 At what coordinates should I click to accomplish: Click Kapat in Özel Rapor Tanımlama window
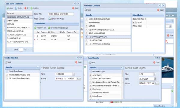pyautogui.click(x=75, y=8)
